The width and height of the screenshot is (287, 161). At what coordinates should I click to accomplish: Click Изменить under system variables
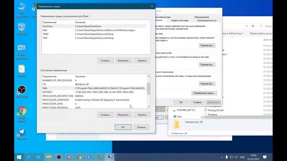tap(124, 115)
